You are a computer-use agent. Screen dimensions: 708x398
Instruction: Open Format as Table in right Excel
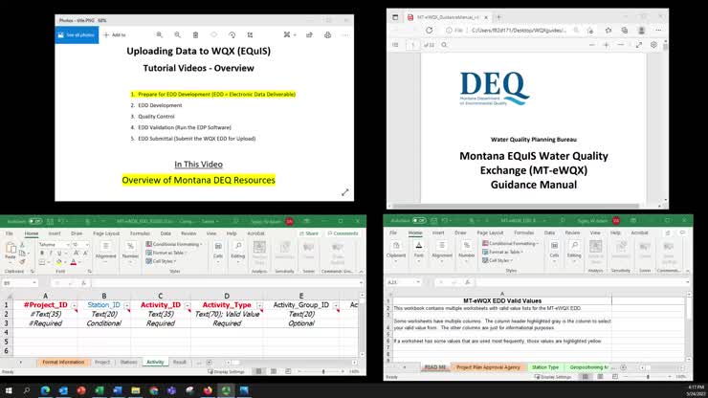click(x=502, y=252)
